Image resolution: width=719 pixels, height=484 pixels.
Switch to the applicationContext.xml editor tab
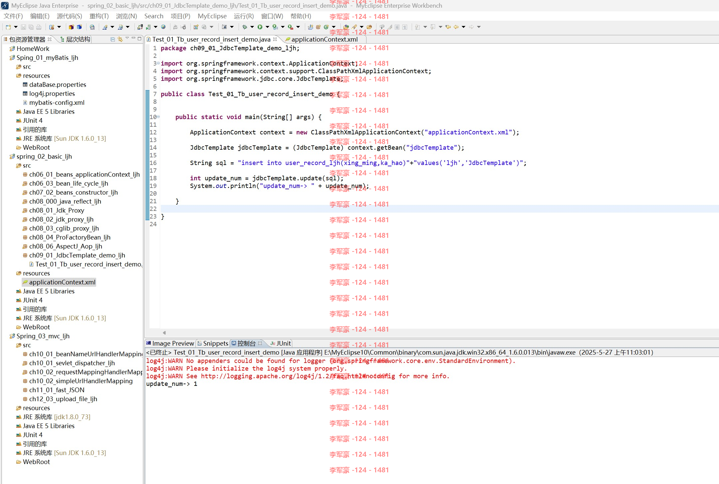tap(325, 39)
